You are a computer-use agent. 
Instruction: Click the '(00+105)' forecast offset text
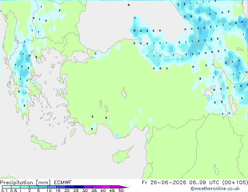click(235, 183)
